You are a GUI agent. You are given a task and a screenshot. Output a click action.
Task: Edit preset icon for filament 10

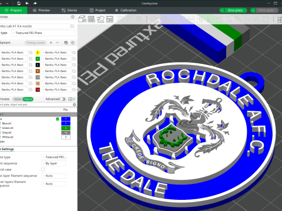click(74, 77)
